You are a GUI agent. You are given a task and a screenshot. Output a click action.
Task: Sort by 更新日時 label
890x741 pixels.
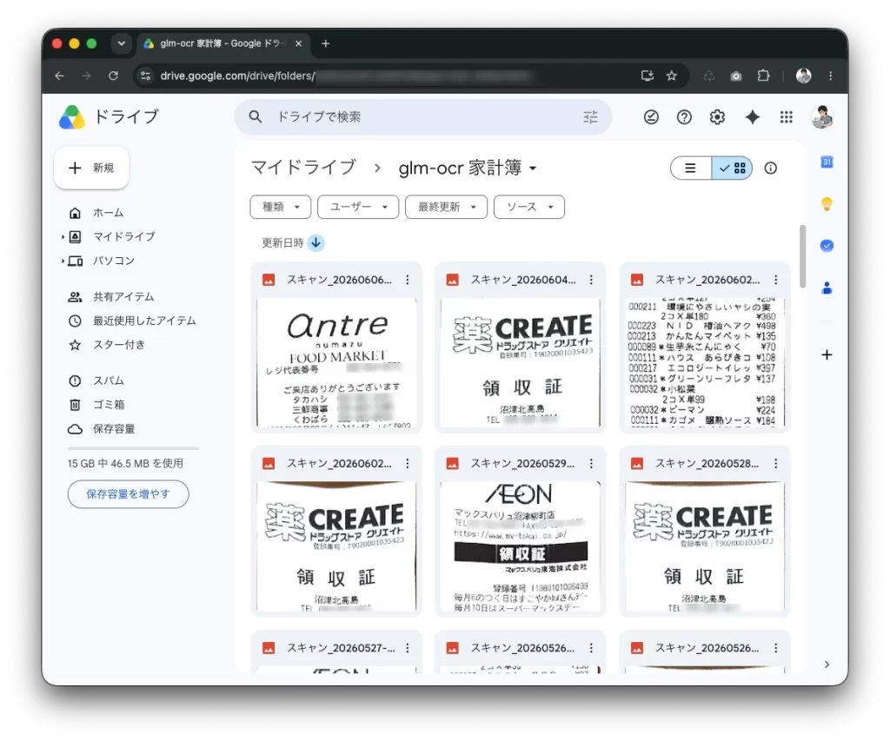282,243
